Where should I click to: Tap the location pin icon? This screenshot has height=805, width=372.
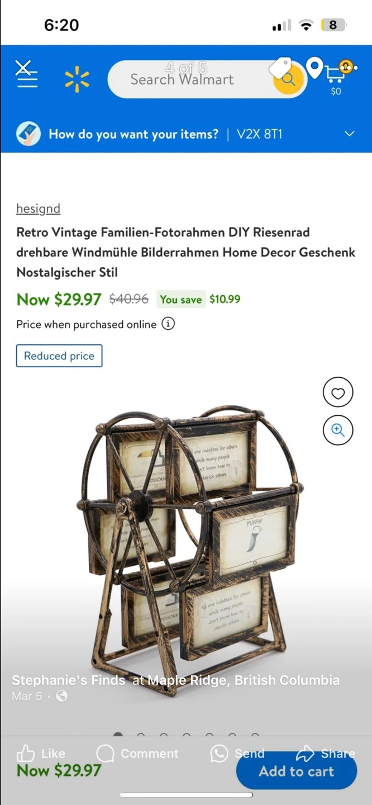point(314,68)
